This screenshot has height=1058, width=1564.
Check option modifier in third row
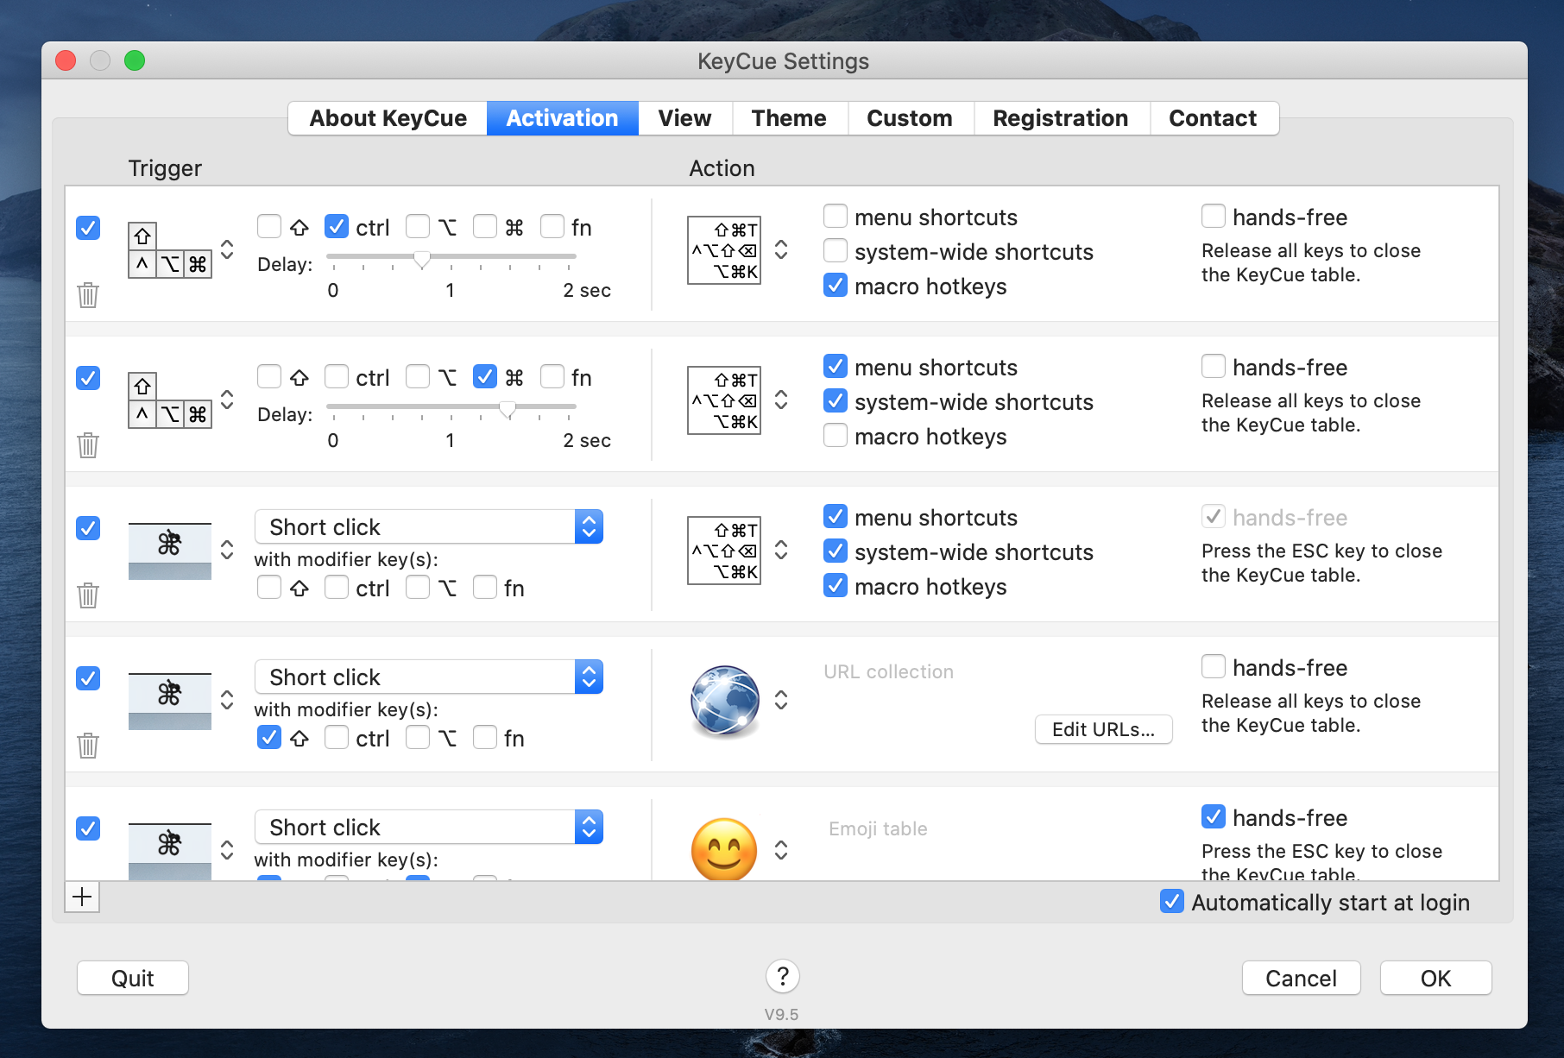[418, 588]
